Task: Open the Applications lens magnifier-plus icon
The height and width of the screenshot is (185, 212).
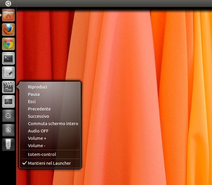Action: click(x=8, y=116)
